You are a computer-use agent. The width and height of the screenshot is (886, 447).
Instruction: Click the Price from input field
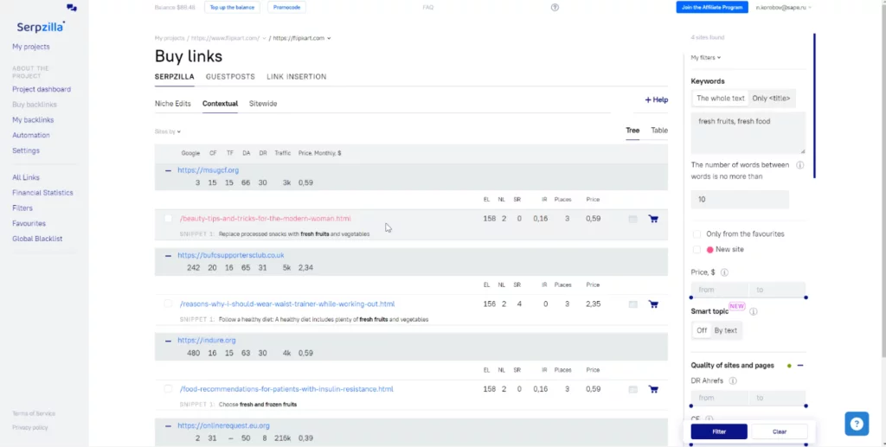[720, 290]
